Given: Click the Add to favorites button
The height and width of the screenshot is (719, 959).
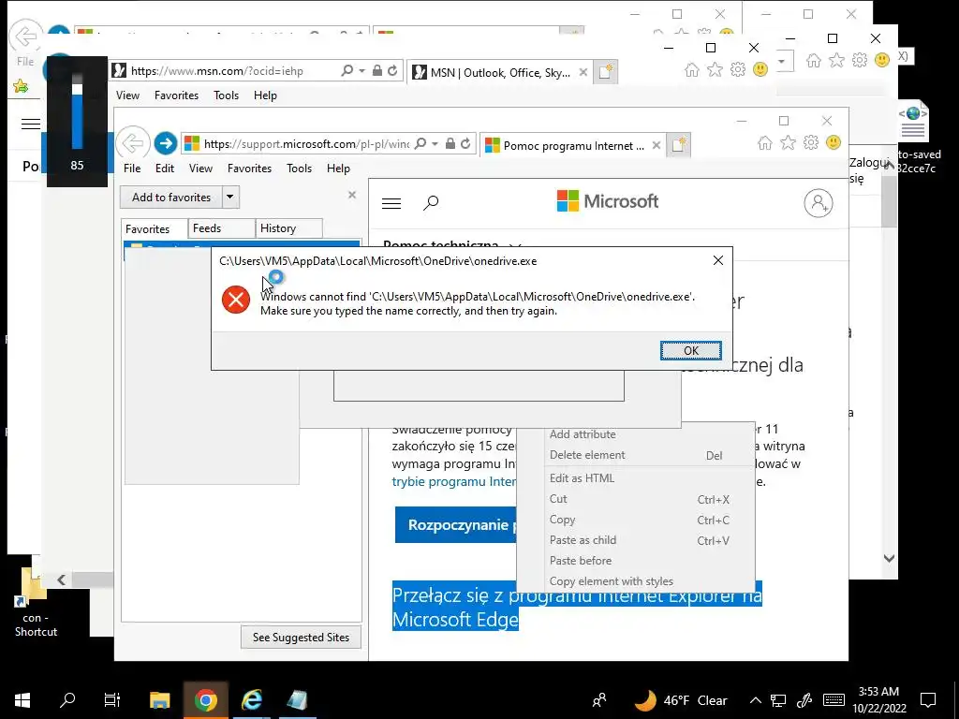Looking at the screenshot, I should click(x=171, y=197).
